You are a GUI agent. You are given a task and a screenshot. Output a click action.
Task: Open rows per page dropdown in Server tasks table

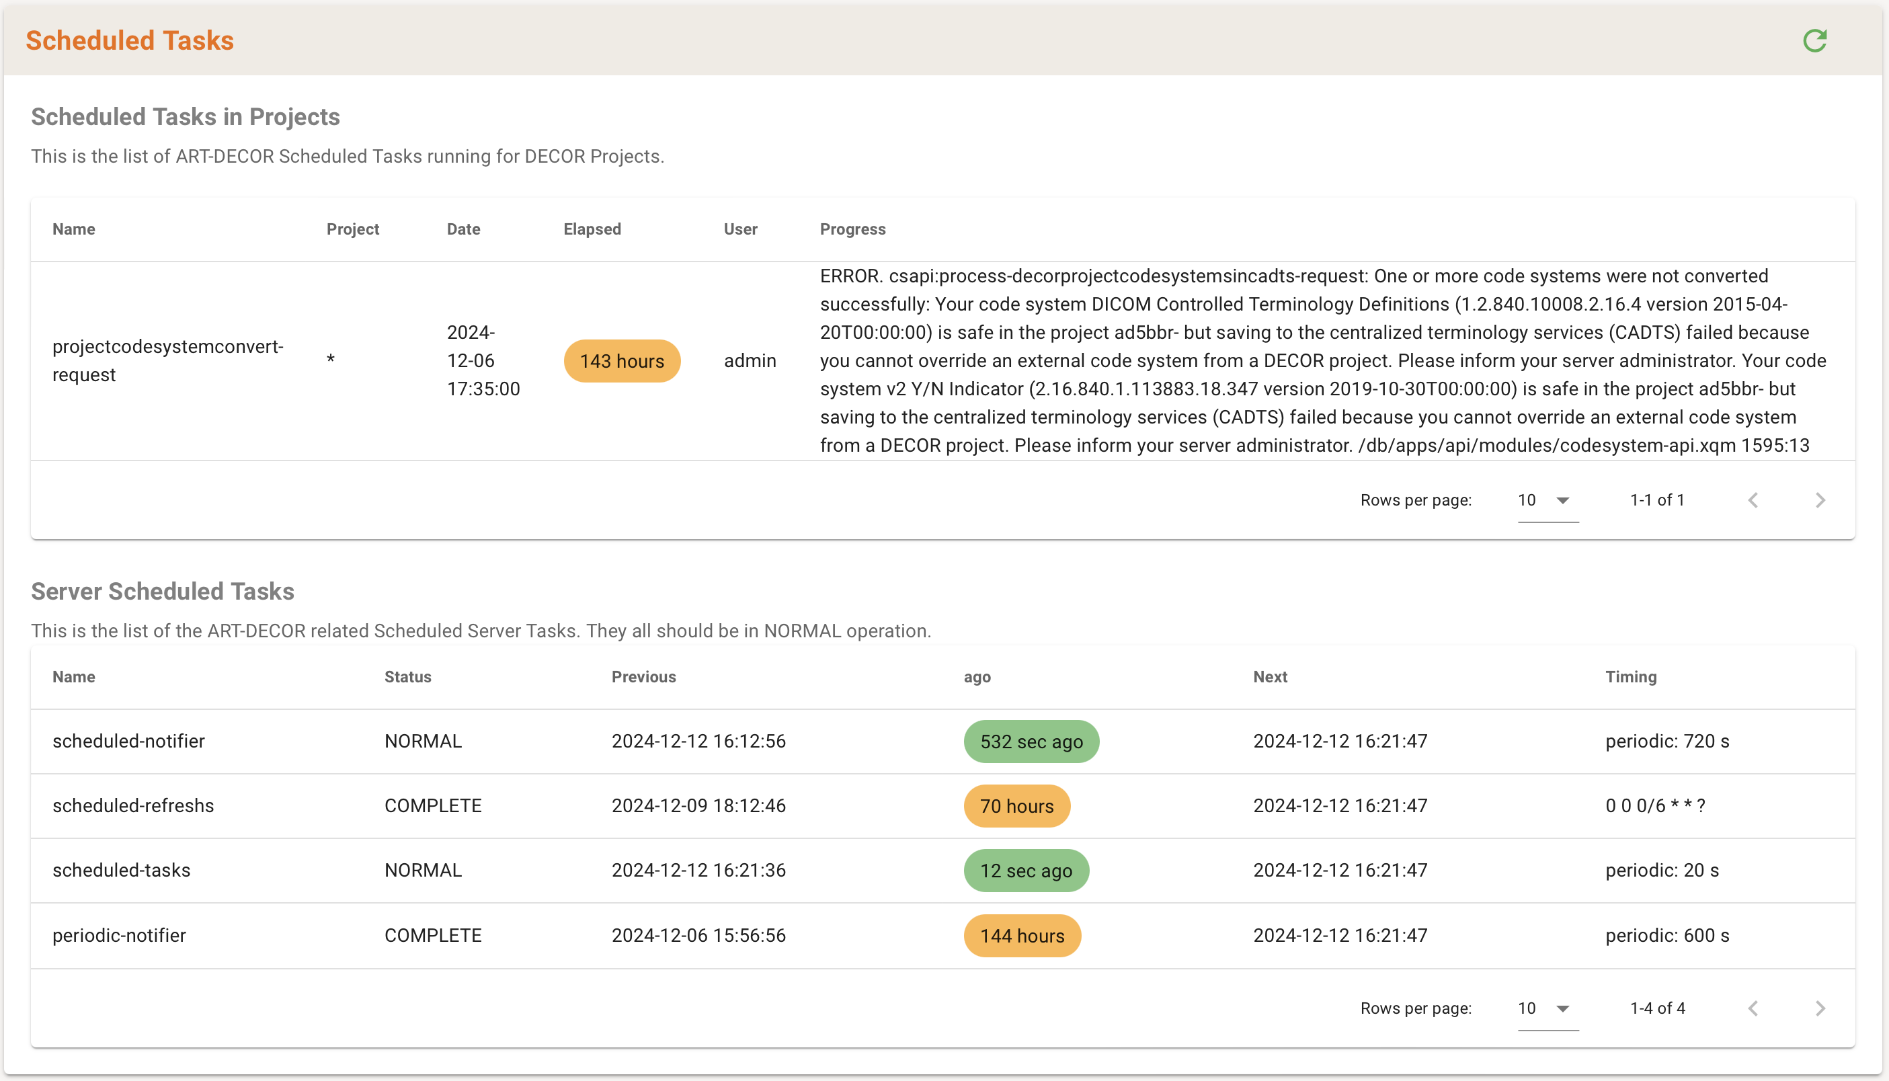(x=1548, y=1008)
